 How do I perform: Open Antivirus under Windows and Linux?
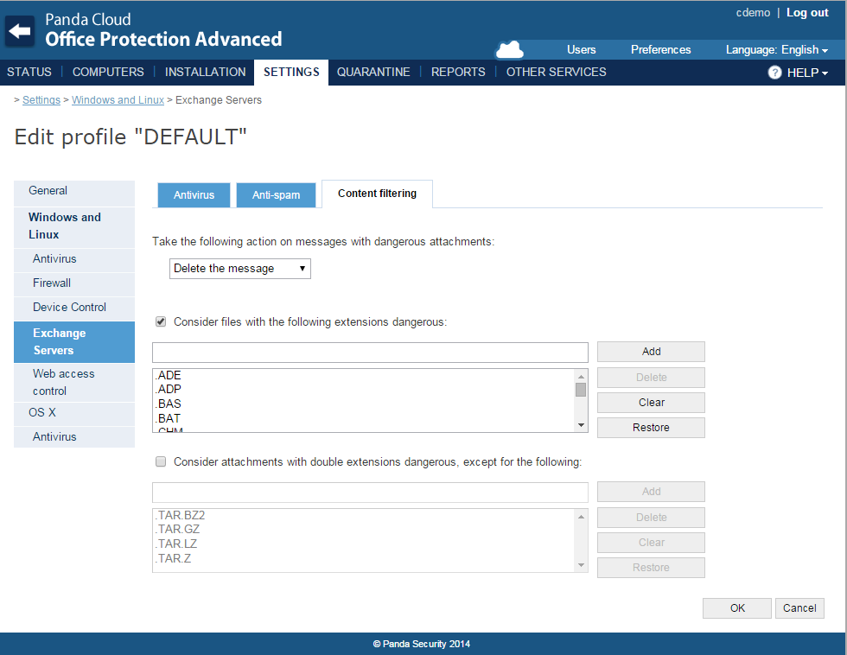coord(74,259)
